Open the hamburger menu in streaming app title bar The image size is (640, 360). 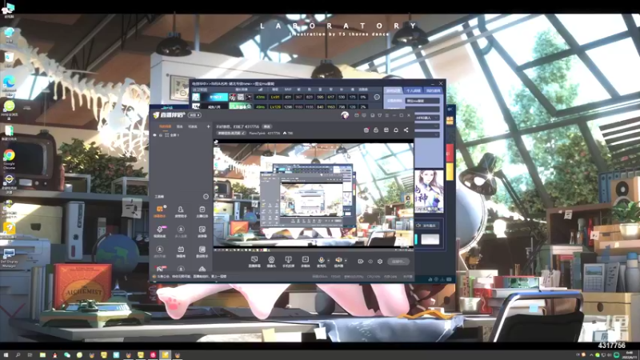[387, 115]
